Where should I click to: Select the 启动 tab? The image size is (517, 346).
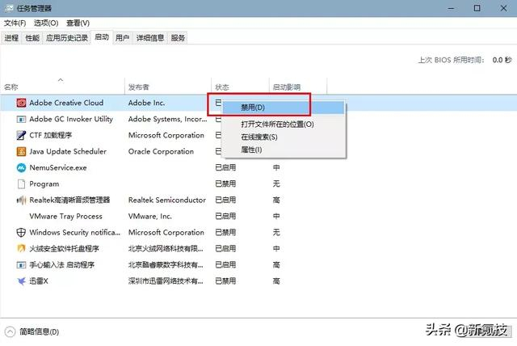tap(102, 37)
